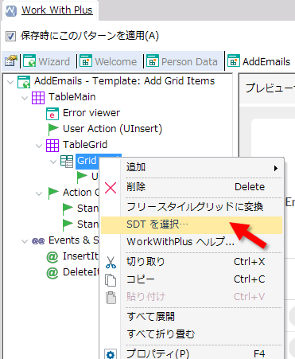
Task: Click the Grid node icon
Action: point(67,162)
